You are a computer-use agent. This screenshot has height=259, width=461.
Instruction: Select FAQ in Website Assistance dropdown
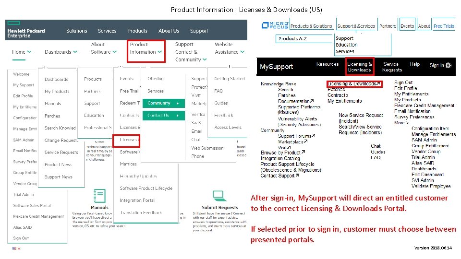pyautogui.click(x=218, y=91)
